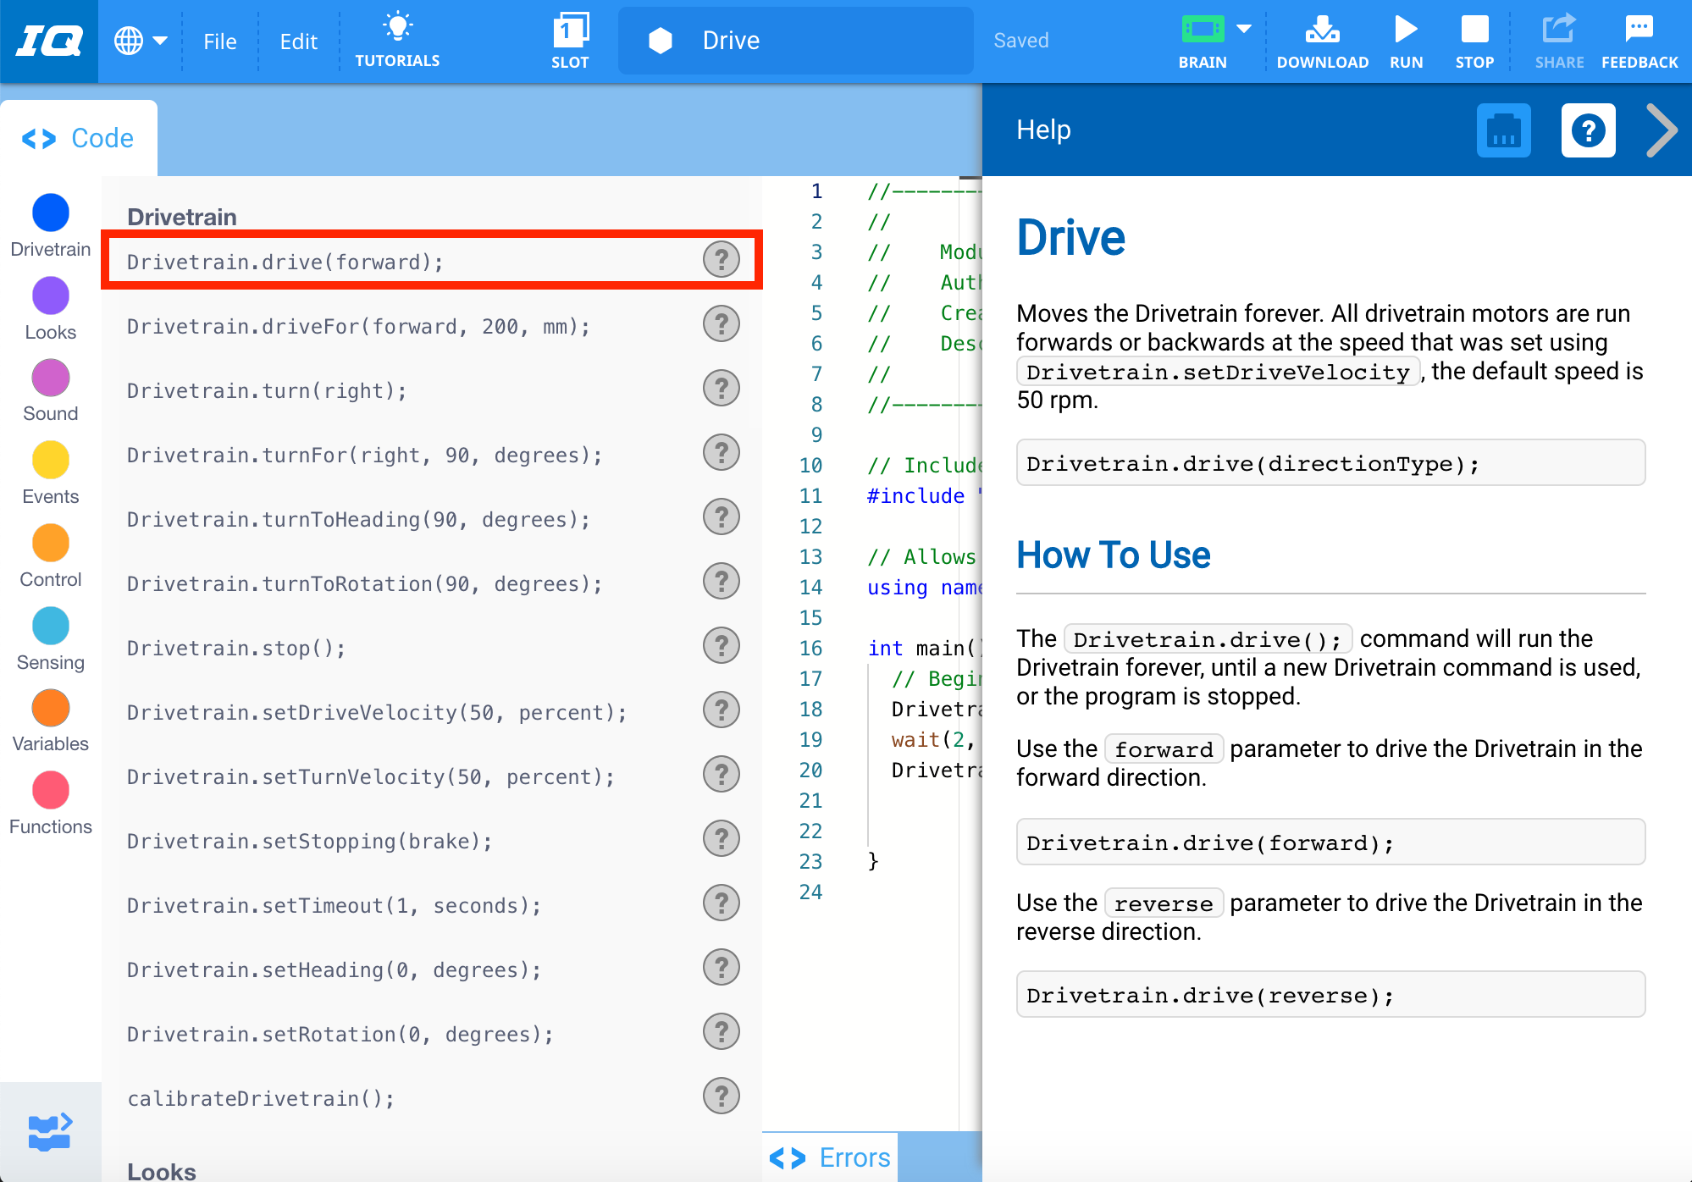1692x1182 pixels.
Task: Select the Control command category
Action: [x=50, y=544]
